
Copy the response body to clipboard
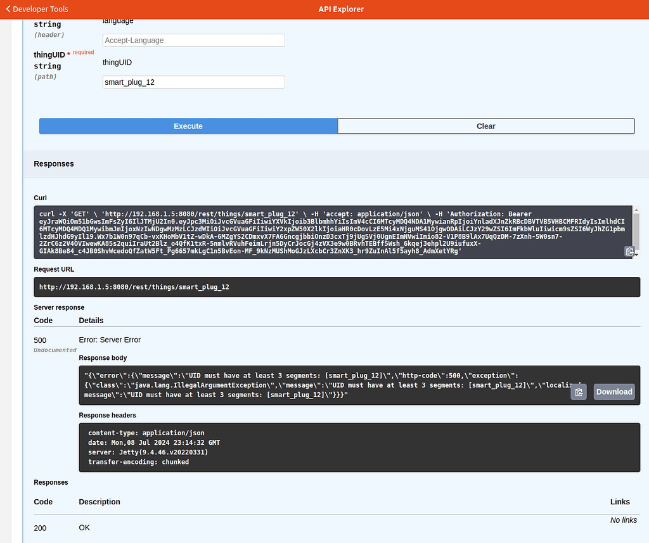[x=578, y=392]
